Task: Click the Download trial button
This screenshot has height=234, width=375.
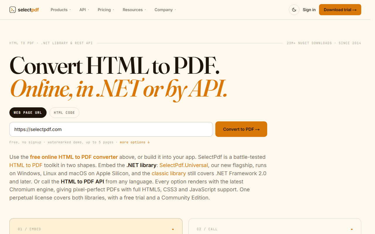Action: pos(340,10)
